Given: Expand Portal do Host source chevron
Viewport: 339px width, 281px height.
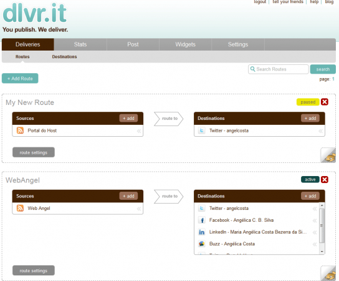Looking at the screenshot, I should pyautogui.click(x=139, y=131).
